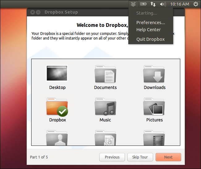Viewport: 201px width, 169px height.
Task: Click the folder icon with letter a
Action: coord(105,138)
